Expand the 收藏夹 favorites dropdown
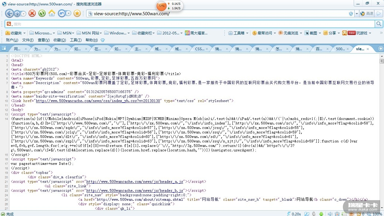384x216 pixels. [24, 33]
